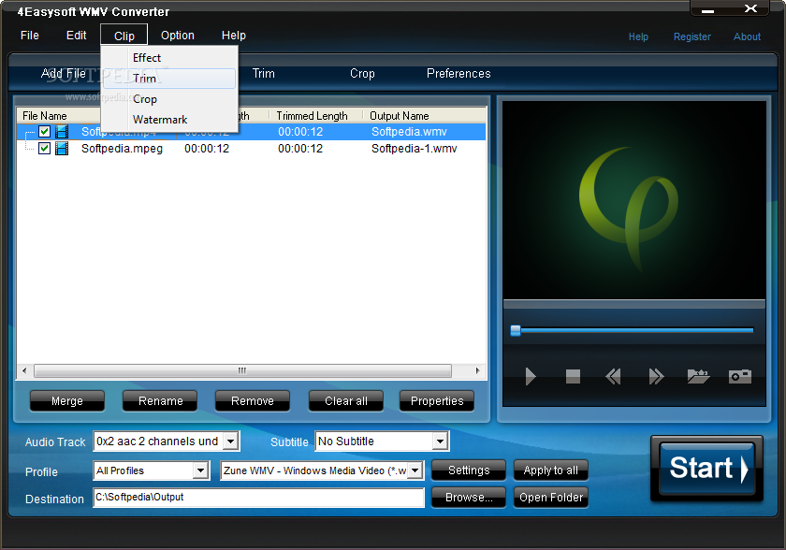786x550 pixels.
Task: Click the fast-forward next-frame icon
Action: [x=656, y=376]
